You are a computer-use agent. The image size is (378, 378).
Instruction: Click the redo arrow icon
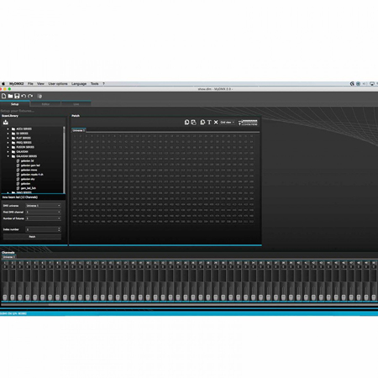[x=30, y=96]
